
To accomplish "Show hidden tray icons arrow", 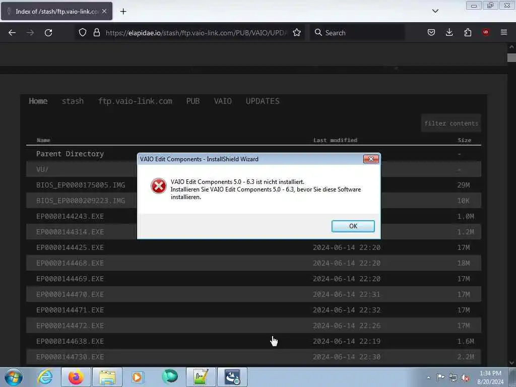I will point(428,377).
